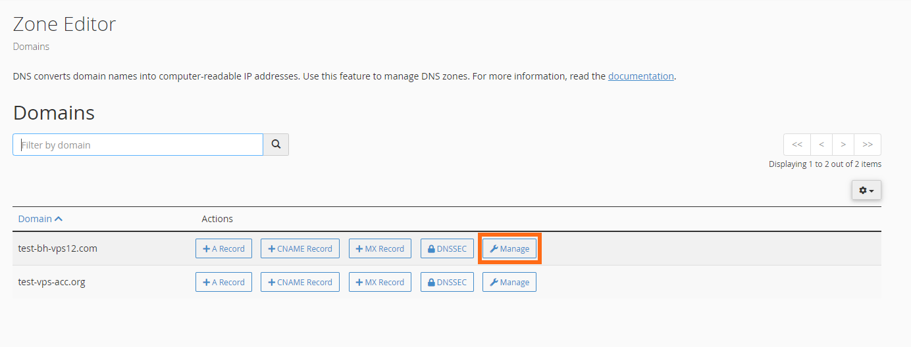Image resolution: width=911 pixels, height=347 pixels.
Task: Sort by the Domain column header
Action: click(40, 219)
